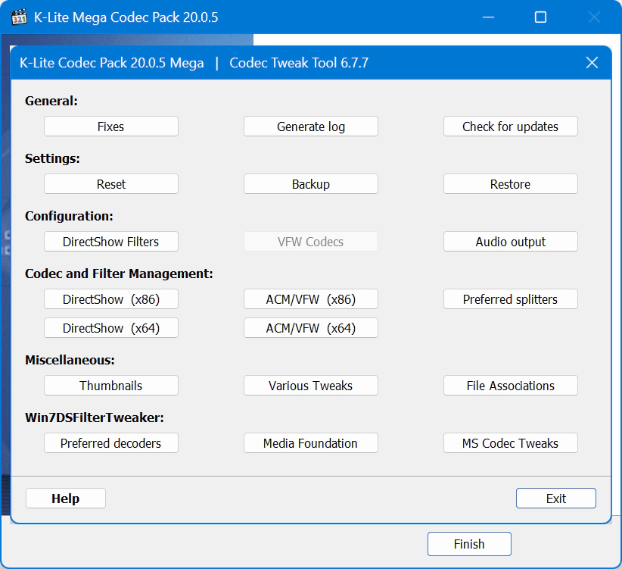This screenshot has height=569, width=622.
Task: Close the Codec Tweak Tool dialog
Action: click(592, 63)
